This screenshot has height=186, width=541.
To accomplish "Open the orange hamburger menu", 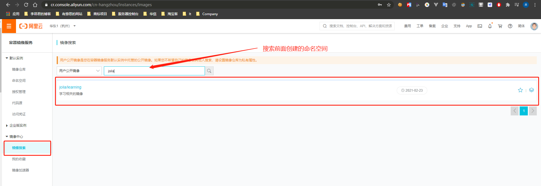I will 9,26.
